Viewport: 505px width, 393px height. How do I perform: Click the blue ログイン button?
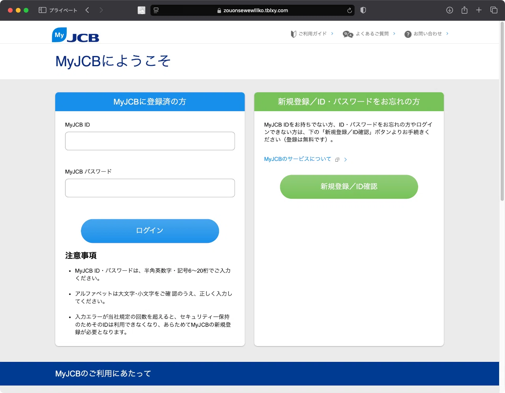[150, 231]
